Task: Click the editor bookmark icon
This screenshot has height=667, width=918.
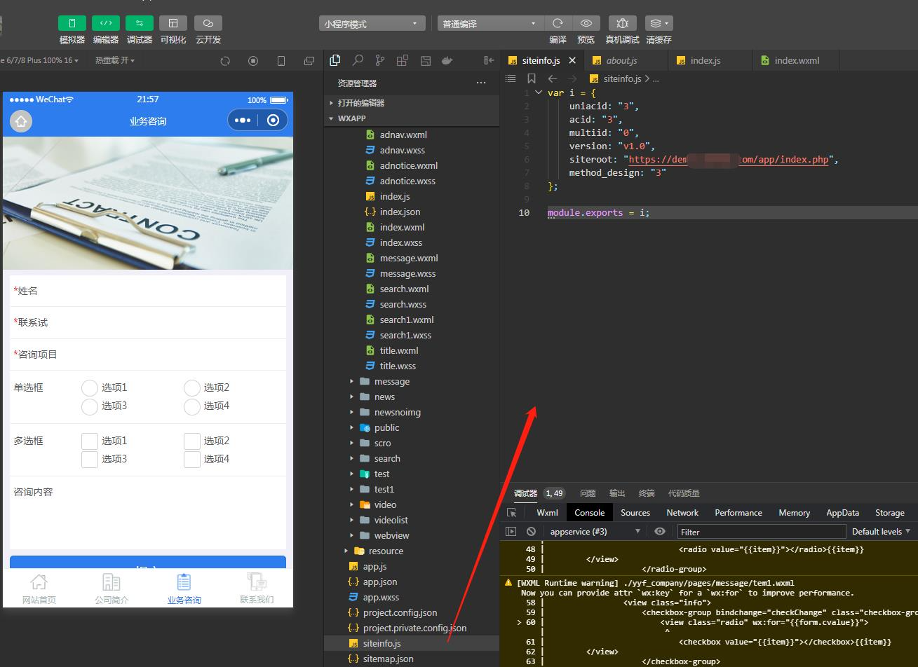Action: pyautogui.click(x=532, y=78)
